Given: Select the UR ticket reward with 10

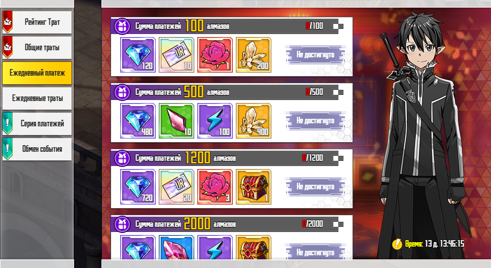Looking at the screenshot, I should (177, 55).
